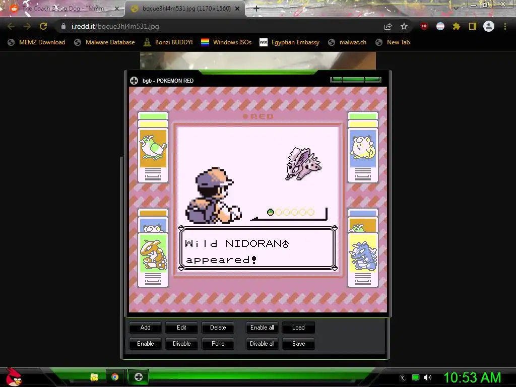The width and height of the screenshot is (516, 387).
Task: Open the Chrome three-dot menu
Action: coord(505,26)
